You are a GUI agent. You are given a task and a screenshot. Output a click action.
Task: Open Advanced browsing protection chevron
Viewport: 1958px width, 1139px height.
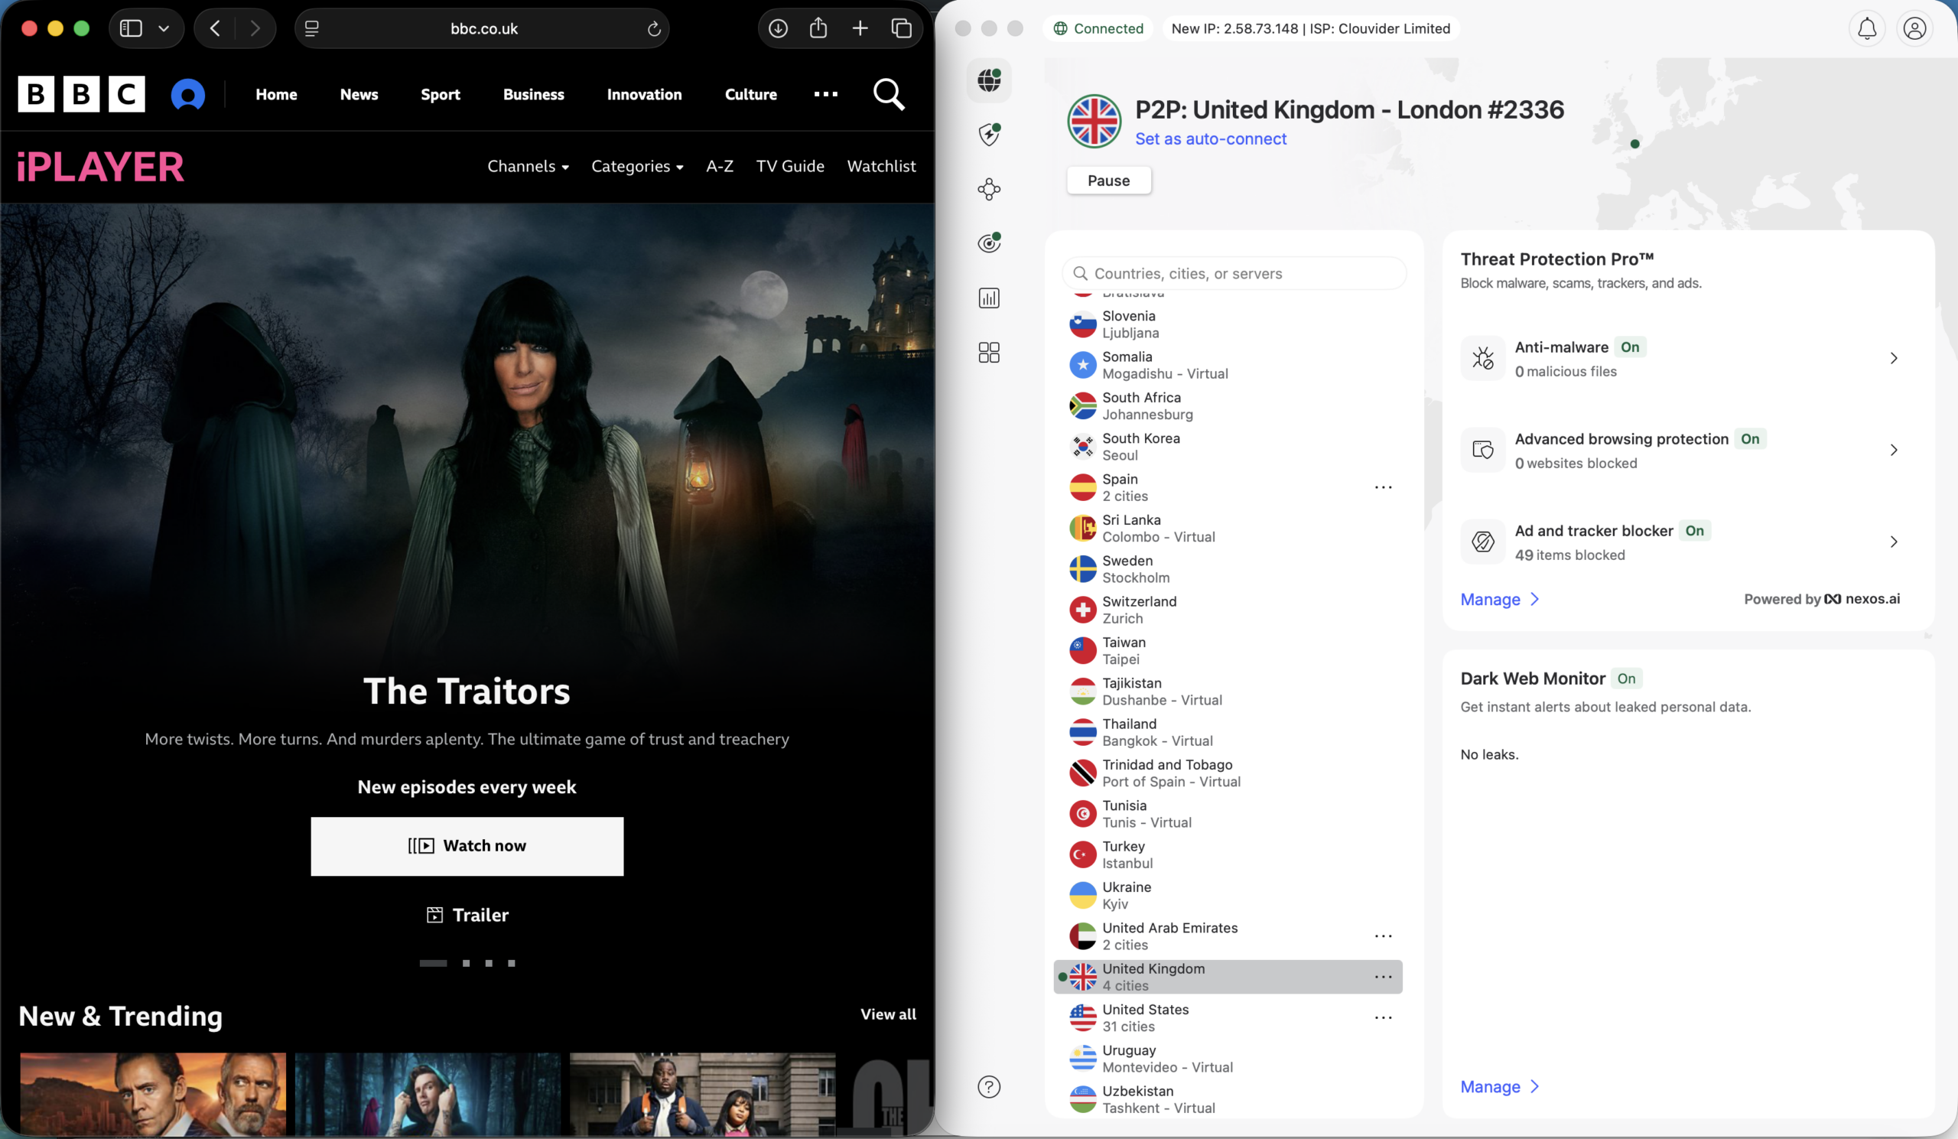(1894, 450)
